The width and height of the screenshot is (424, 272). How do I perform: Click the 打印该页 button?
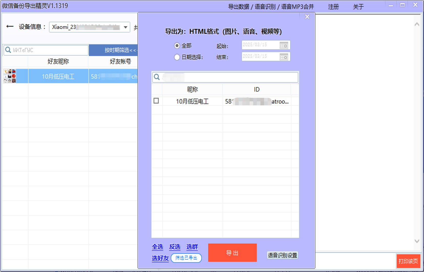click(x=408, y=261)
